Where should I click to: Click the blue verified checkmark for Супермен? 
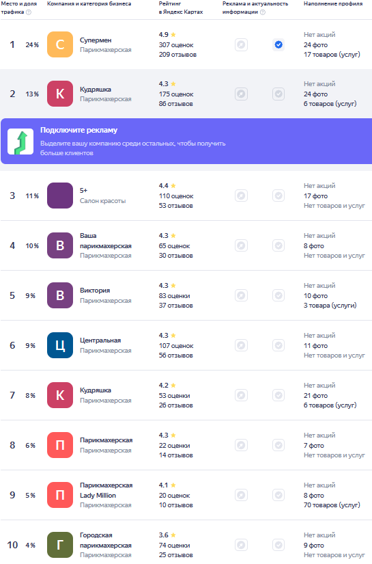[278, 44]
